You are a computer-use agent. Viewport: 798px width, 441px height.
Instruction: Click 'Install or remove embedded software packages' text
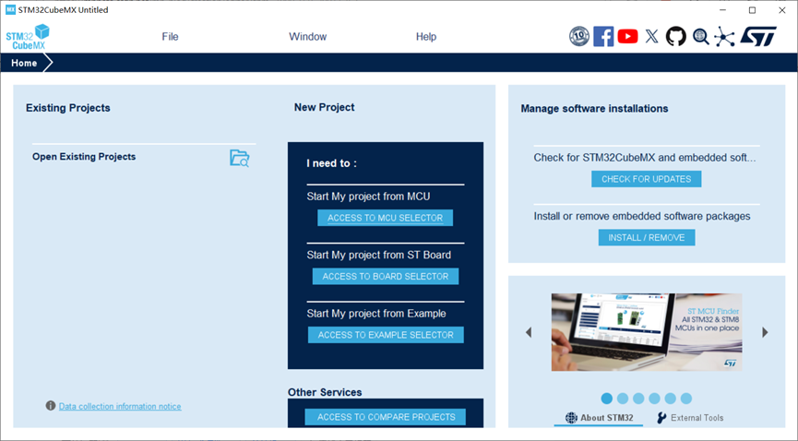pyautogui.click(x=642, y=217)
